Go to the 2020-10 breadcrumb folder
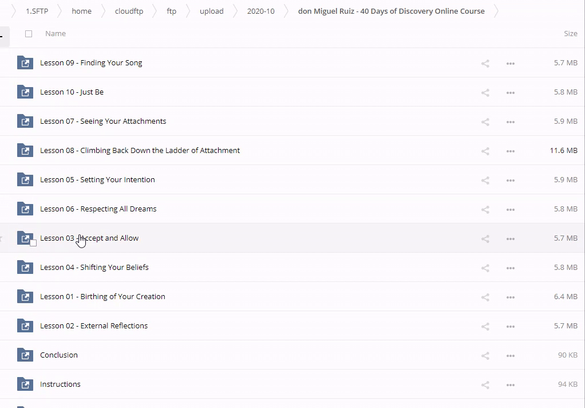 click(260, 11)
